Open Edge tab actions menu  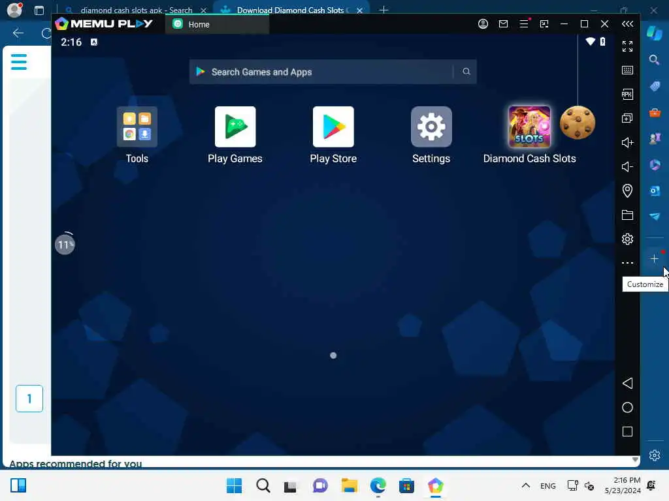[x=39, y=10]
